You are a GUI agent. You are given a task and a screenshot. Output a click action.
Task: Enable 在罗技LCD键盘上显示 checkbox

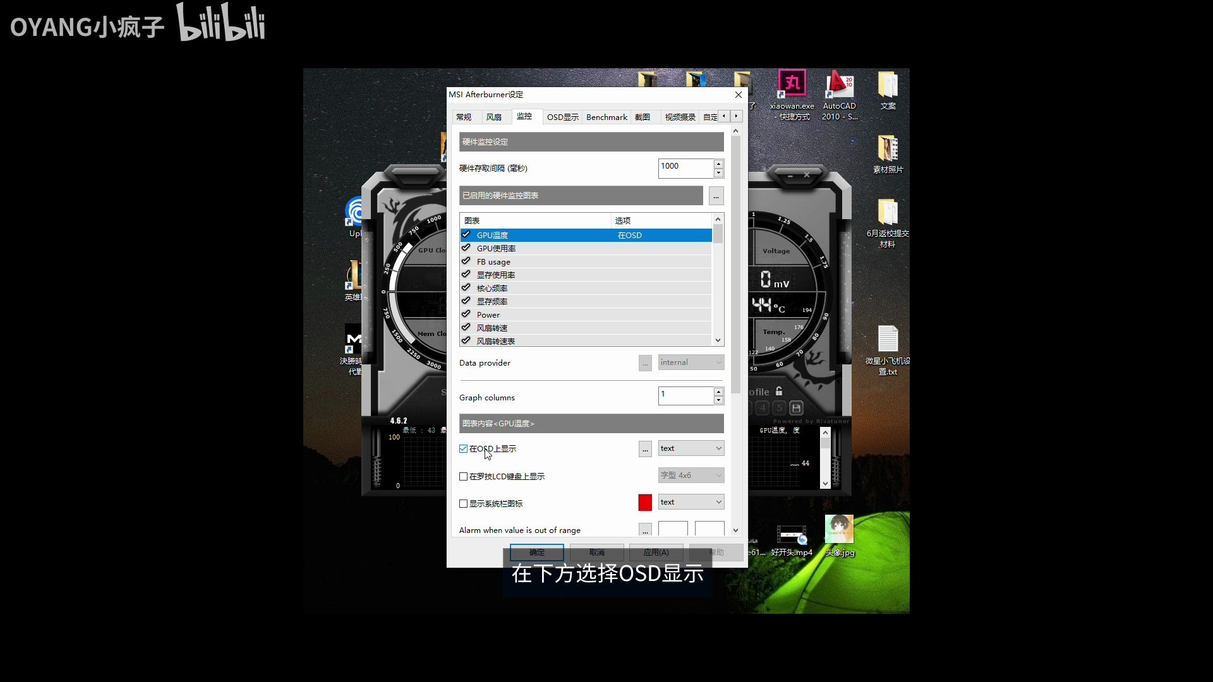click(x=464, y=477)
